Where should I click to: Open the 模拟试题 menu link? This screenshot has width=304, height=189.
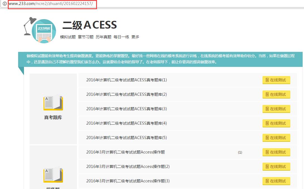coord(68,37)
